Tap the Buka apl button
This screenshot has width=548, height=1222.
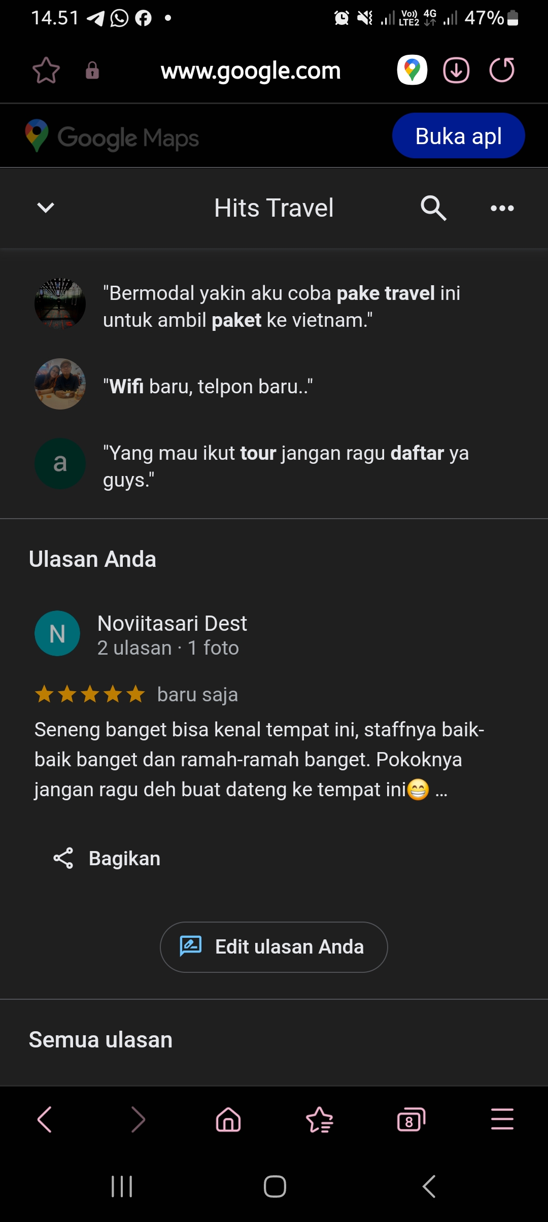[459, 135]
